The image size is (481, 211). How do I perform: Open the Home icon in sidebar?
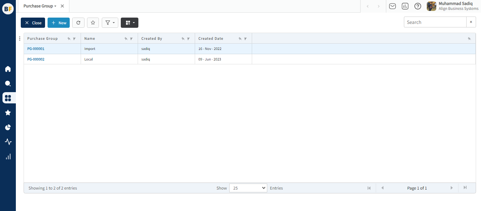(8, 69)
